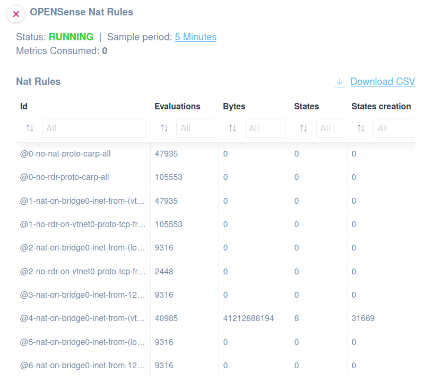Click the Id column header
The width and height of the screenshot is (426, 381).
(24, 106)
